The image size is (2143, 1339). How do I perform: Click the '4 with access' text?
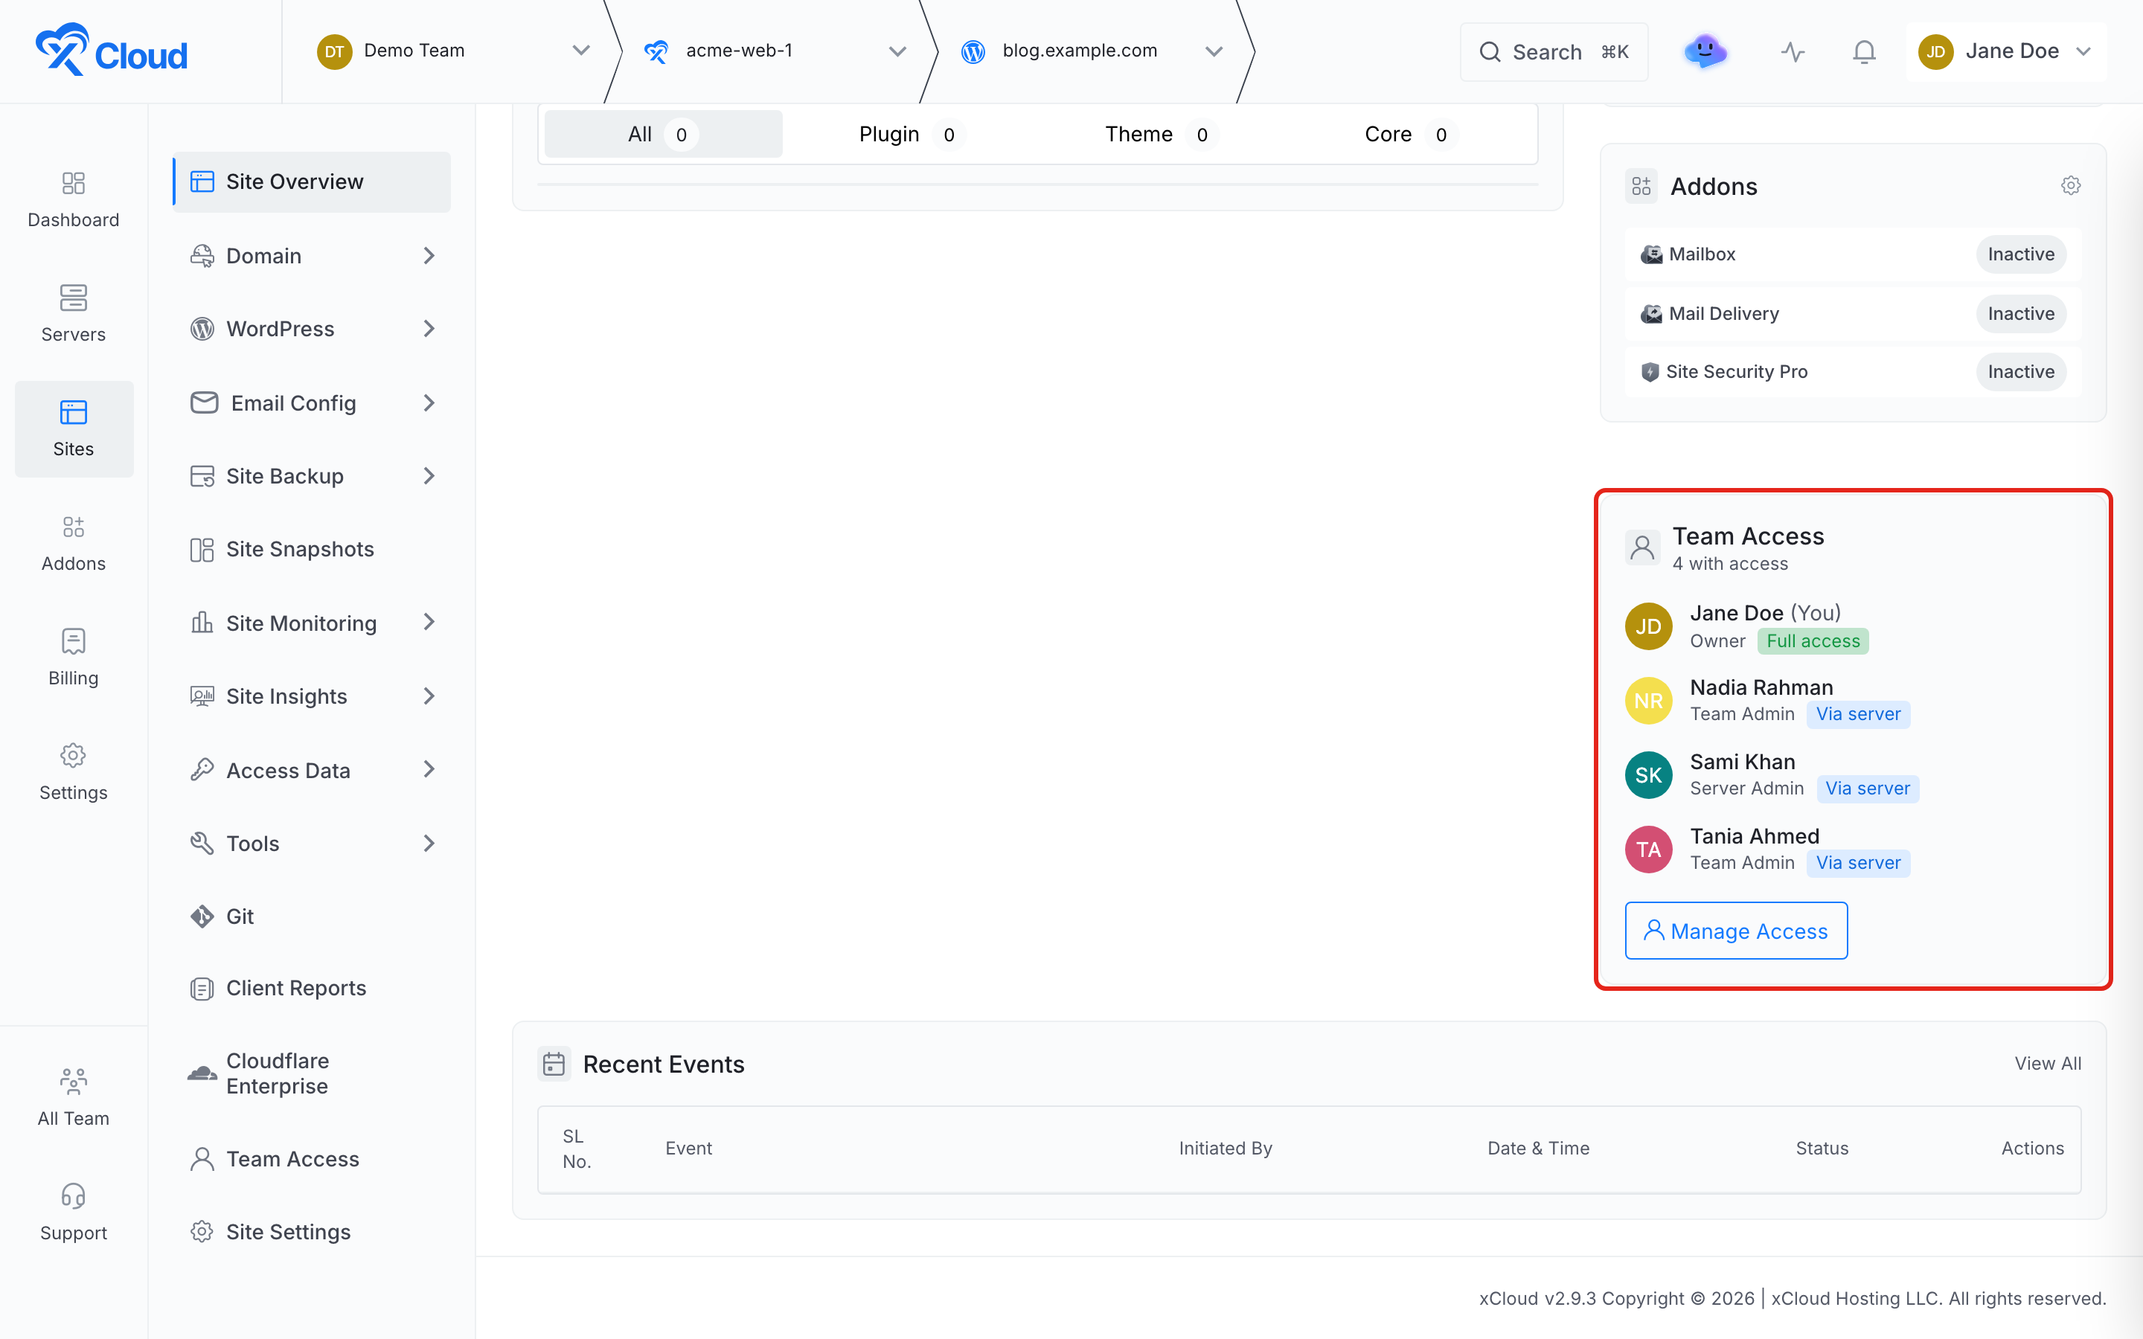[x=1729, y=563]
